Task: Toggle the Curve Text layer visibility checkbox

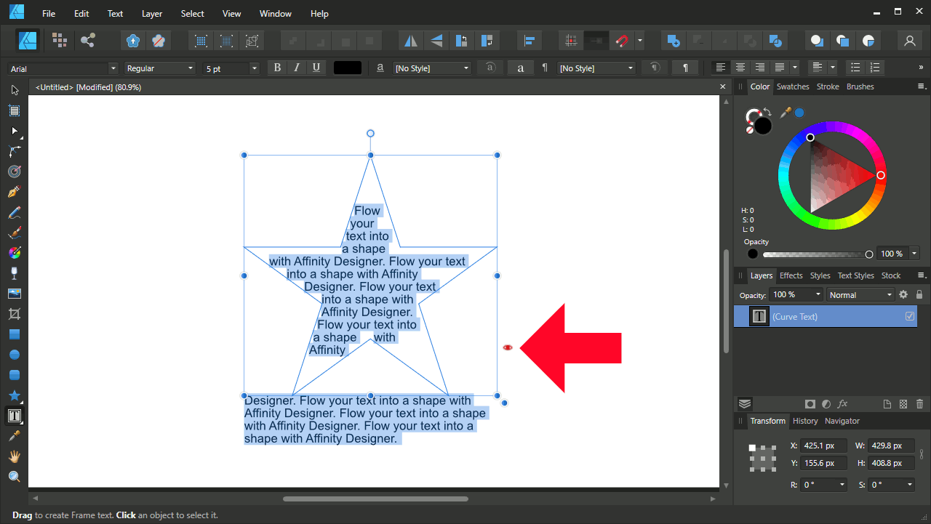Action: [910, 316]
